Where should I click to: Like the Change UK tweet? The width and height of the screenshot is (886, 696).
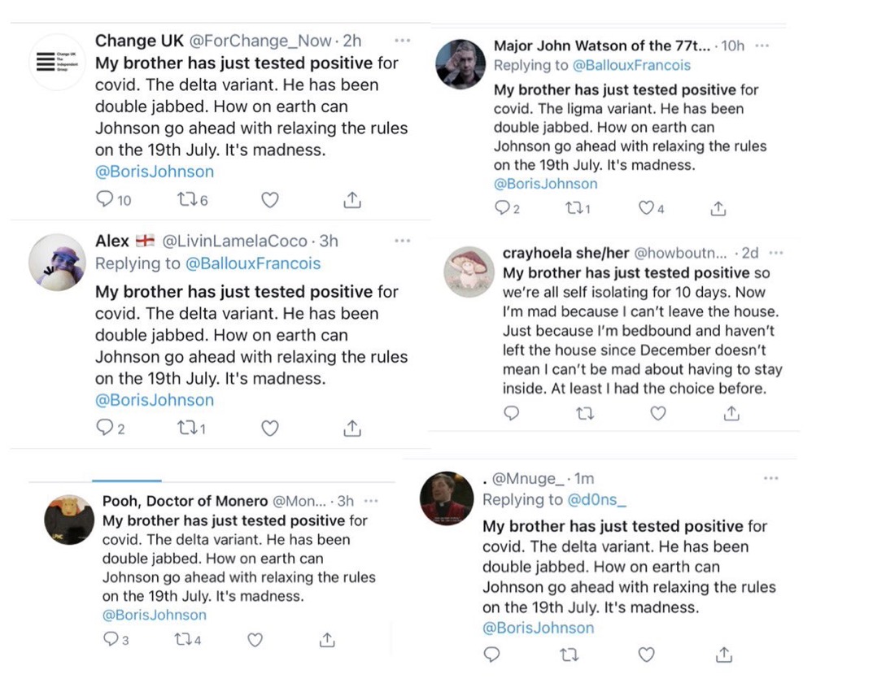(x=270, y=200)
